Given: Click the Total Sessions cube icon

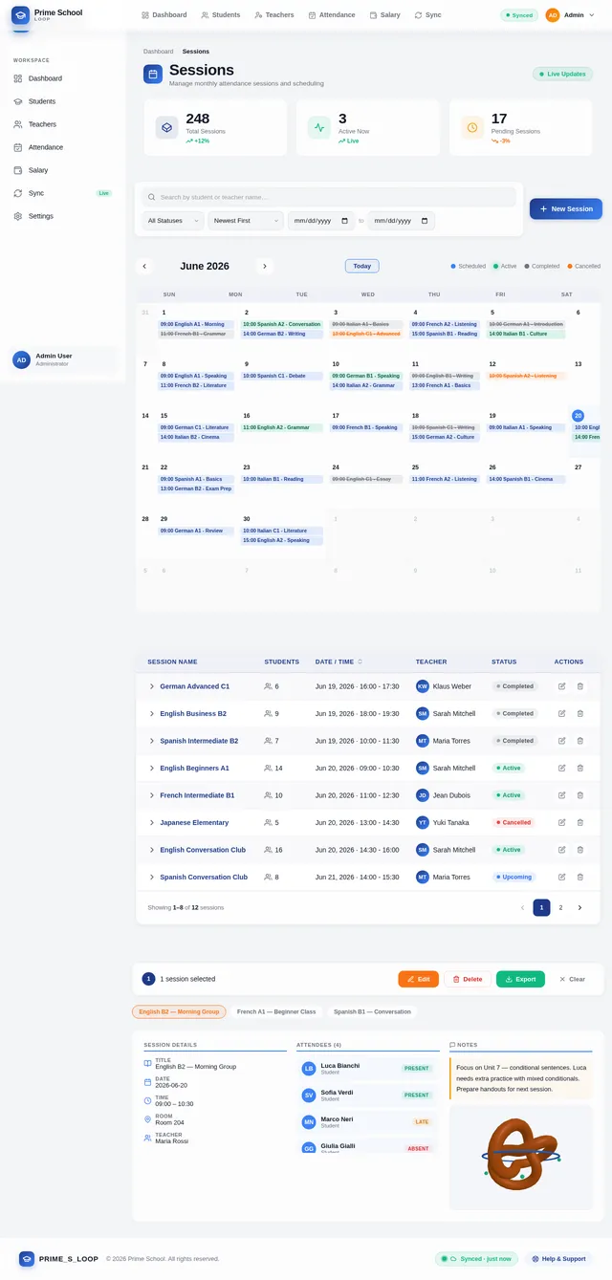Looking at the screenshot, I should click(167, 127).
